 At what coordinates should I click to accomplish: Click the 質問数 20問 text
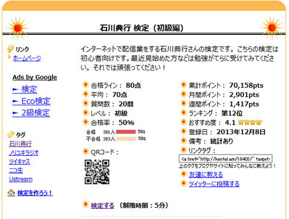click(x=112, y=104)
